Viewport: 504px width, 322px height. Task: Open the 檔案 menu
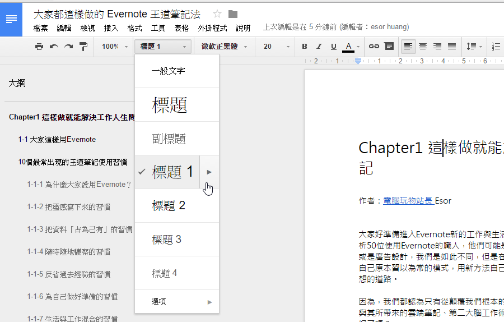[x=40, y=28]
